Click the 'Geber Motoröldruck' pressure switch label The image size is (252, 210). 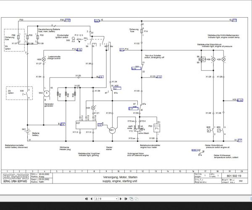click(217, 146)
